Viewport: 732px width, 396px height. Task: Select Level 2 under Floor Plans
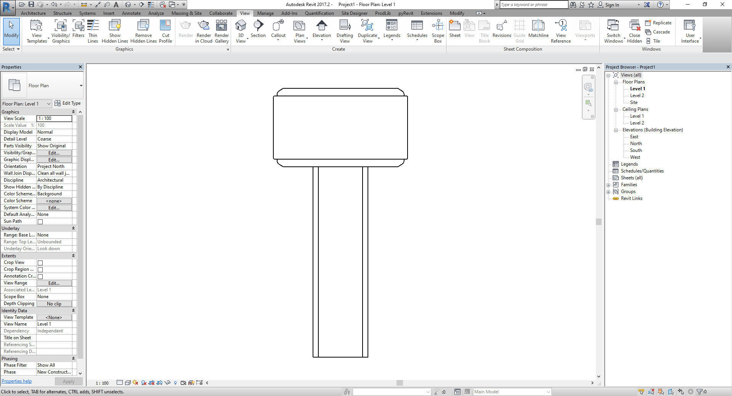637,96
